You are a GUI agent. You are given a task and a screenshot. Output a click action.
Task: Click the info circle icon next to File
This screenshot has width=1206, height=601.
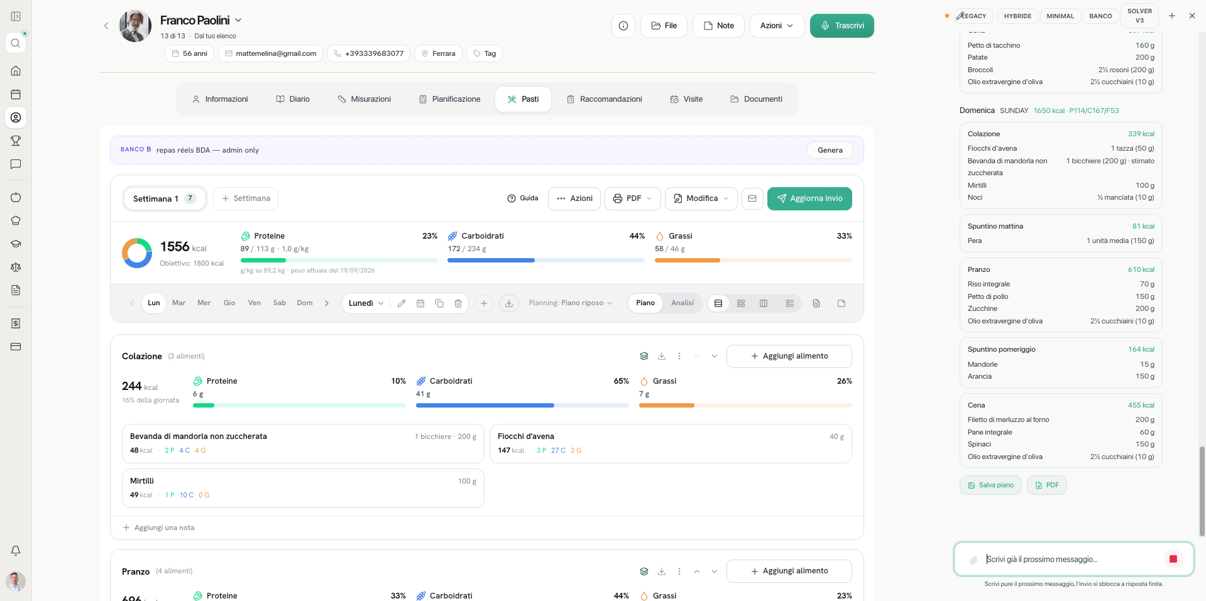pos(623,26)
